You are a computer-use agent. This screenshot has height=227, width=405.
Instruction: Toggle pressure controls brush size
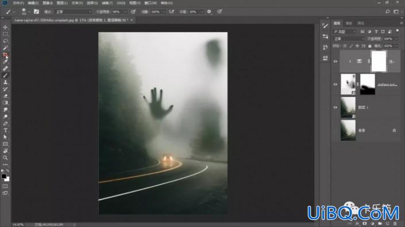219,11
